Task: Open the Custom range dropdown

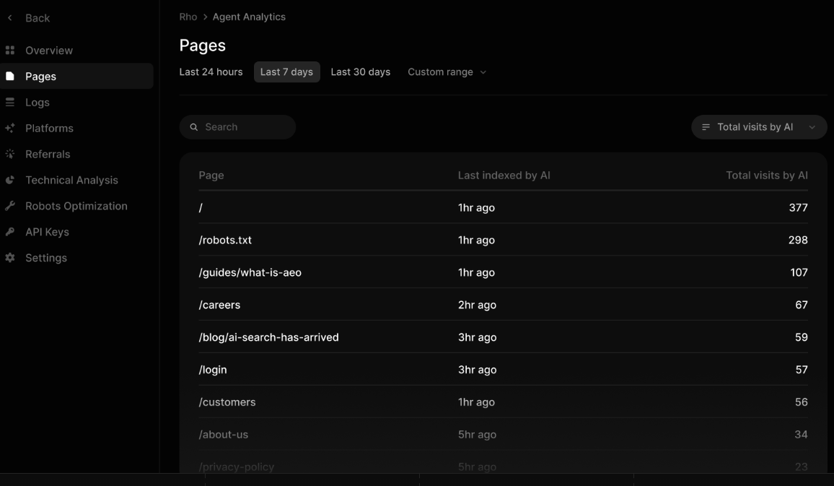Action: tap(447, 71)
